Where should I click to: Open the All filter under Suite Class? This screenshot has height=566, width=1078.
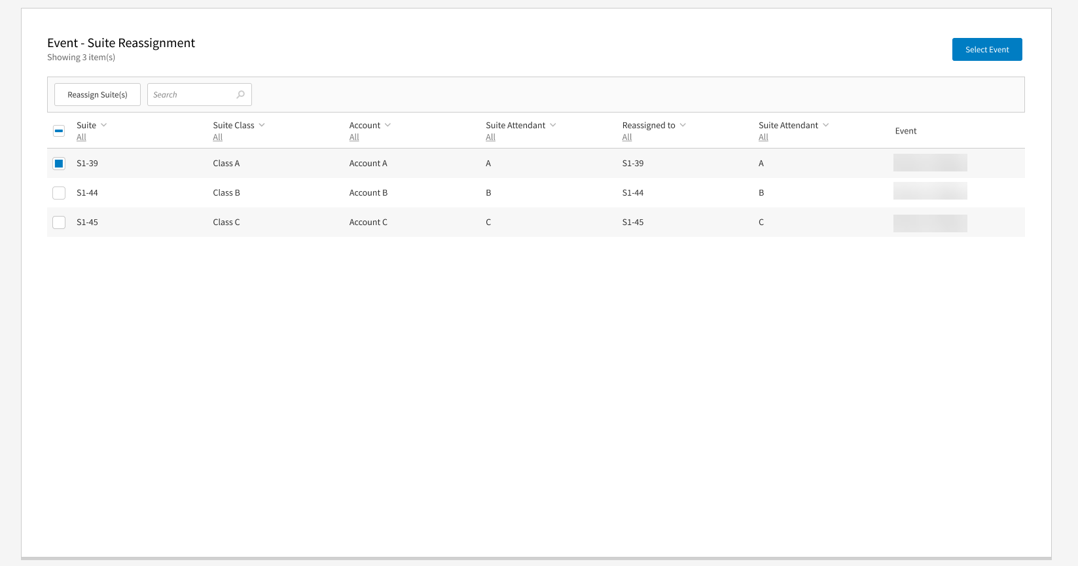click(218, 137)
